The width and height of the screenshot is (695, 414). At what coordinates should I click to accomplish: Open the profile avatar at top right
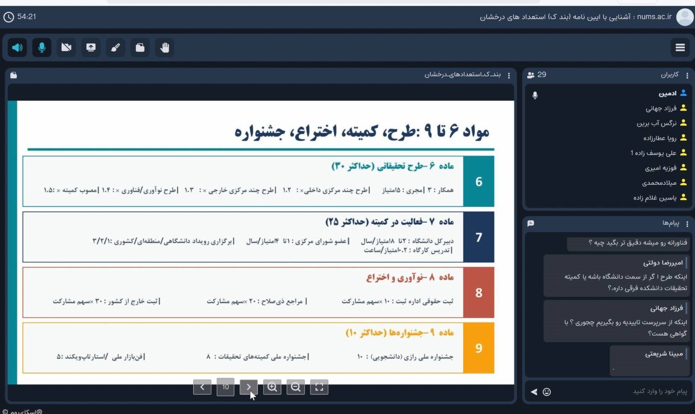[685, 17]
